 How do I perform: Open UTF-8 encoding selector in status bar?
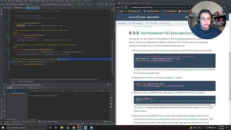tap(91, 124)
